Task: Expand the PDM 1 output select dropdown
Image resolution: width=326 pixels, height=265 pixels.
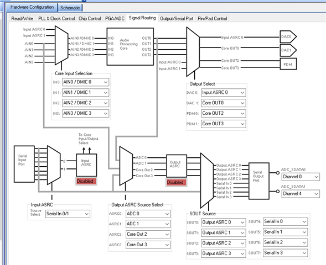Action: coord(223,124)
